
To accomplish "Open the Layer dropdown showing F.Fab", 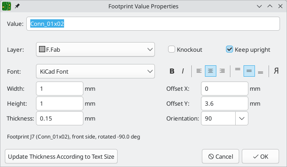I will pyautogui.click(x=95, y=50).
